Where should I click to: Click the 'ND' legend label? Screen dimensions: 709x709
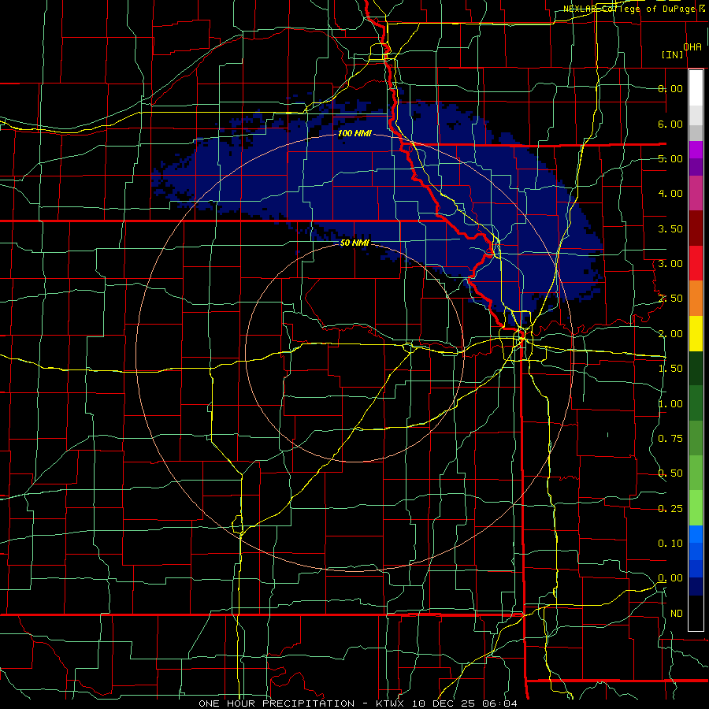[677, 614]
